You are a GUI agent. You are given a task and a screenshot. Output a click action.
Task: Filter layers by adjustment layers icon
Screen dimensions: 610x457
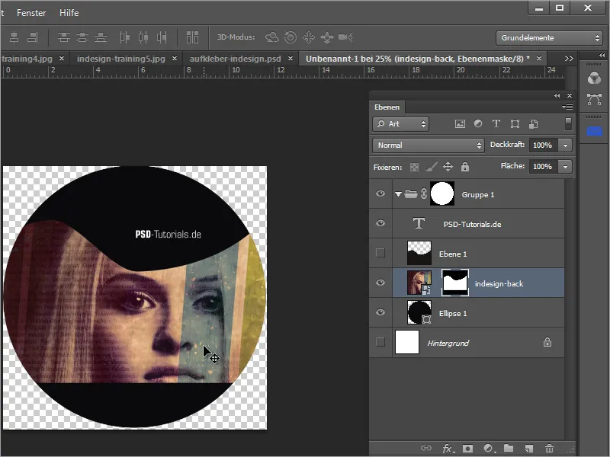[x=478, y=123]
